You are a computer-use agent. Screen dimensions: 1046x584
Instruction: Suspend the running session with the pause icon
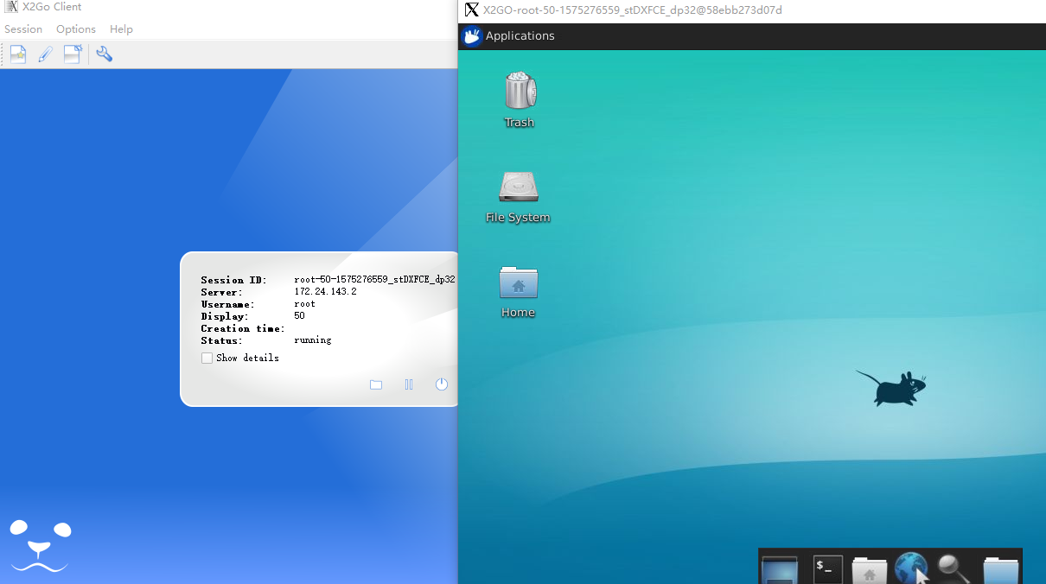coord(408,384)
